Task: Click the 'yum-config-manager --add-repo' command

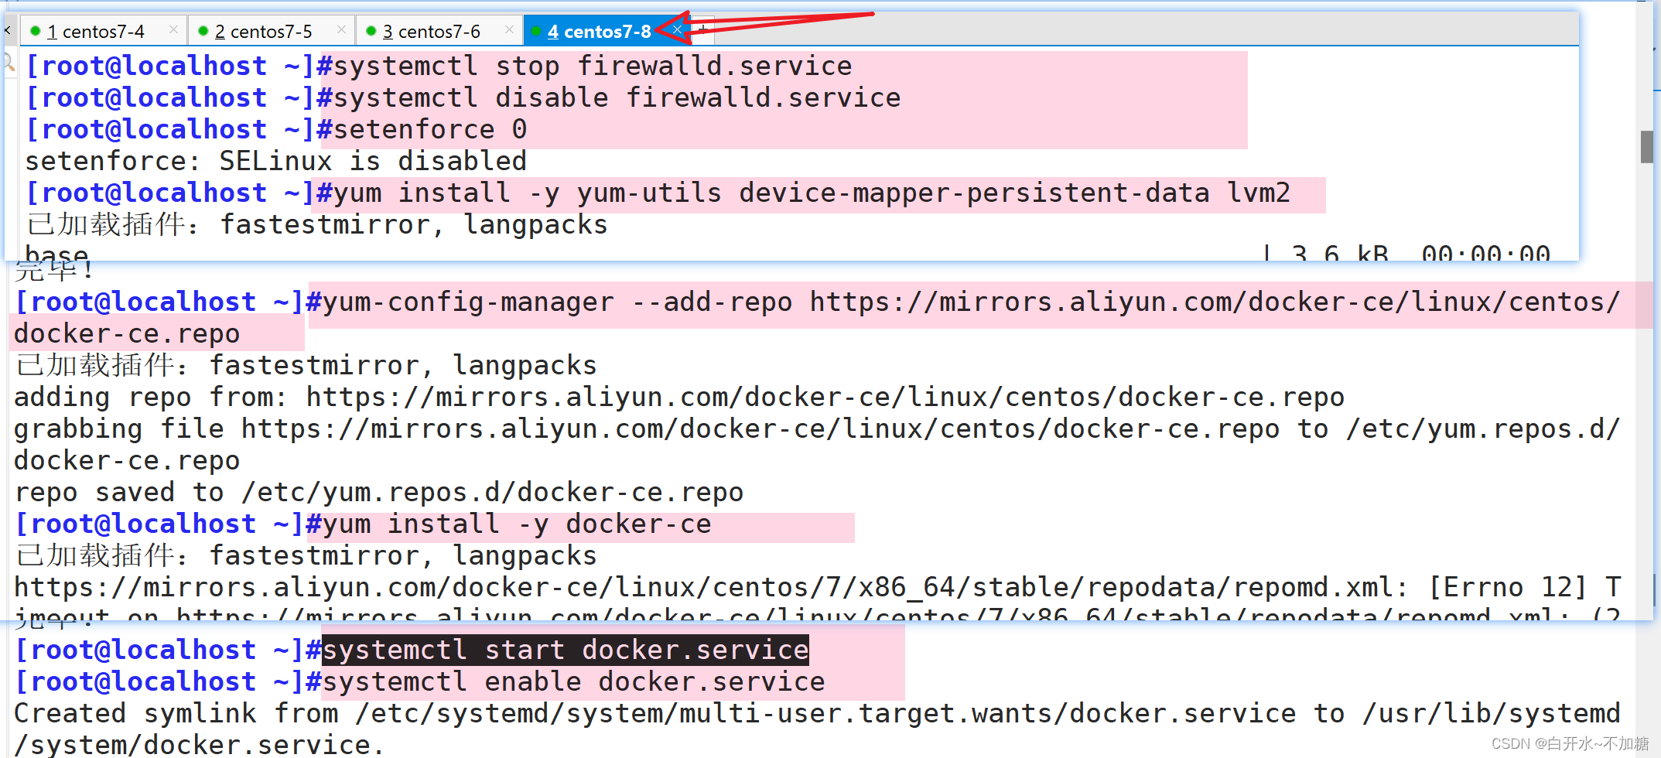Action: tap(817, 317)
